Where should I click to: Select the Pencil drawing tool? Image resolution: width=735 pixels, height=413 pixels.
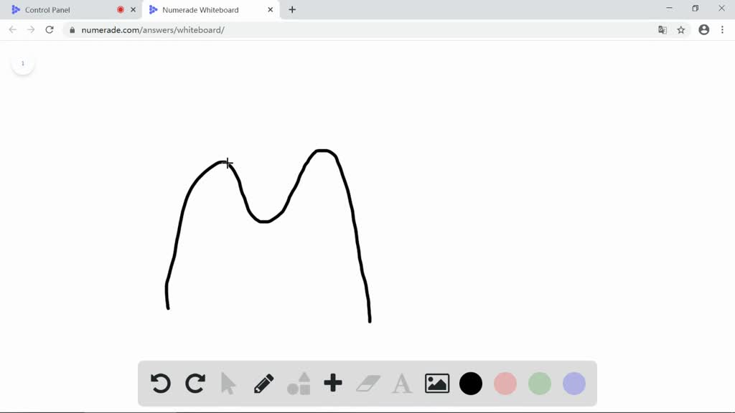[x=263, y=383]
